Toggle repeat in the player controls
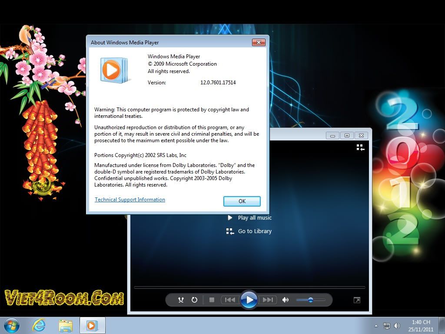The height and width of the screenshot is (334, 445). click(x=194, y=300)
